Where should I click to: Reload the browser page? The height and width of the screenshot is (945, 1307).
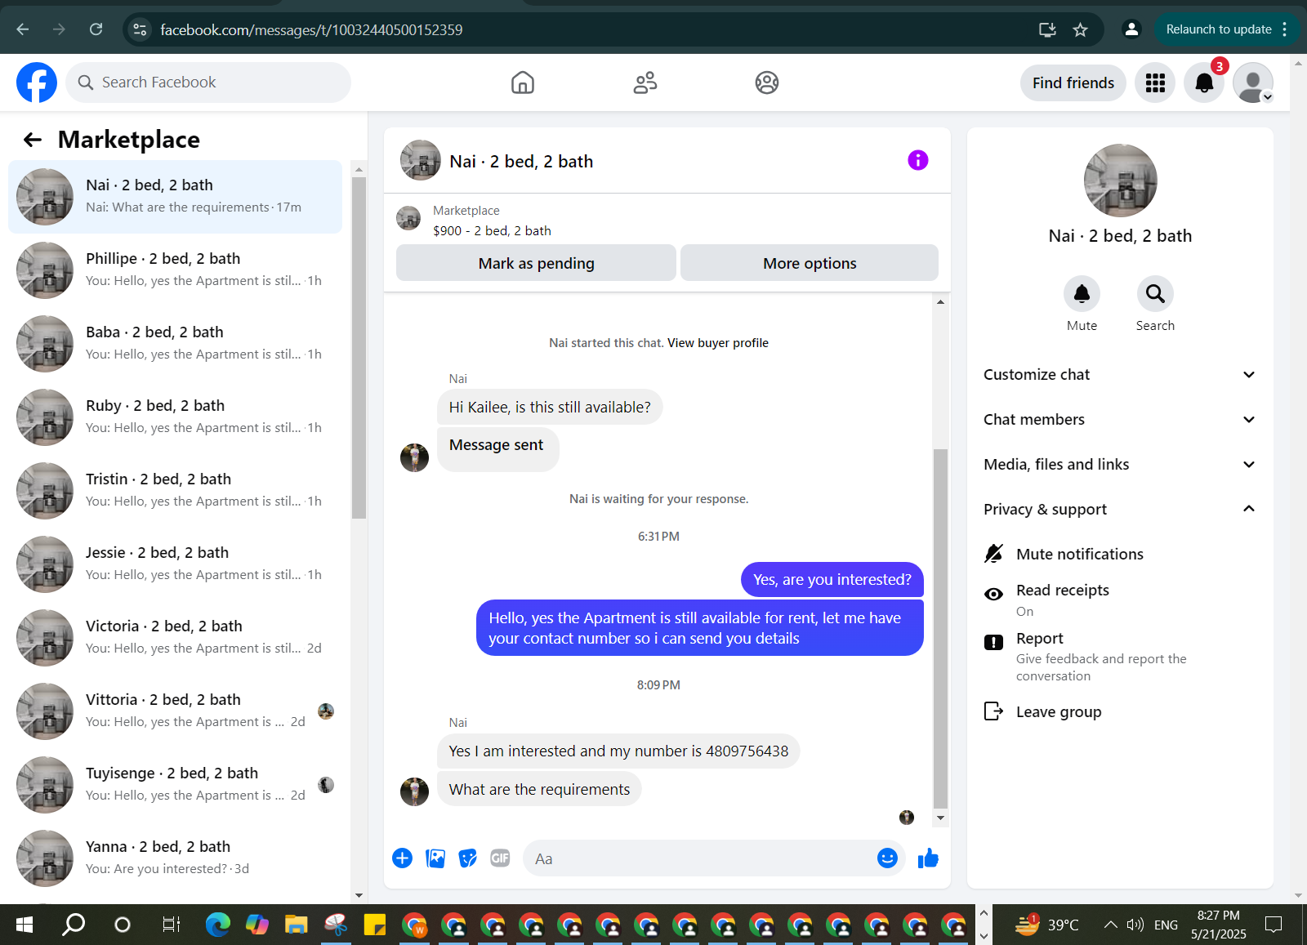point(96,29)
